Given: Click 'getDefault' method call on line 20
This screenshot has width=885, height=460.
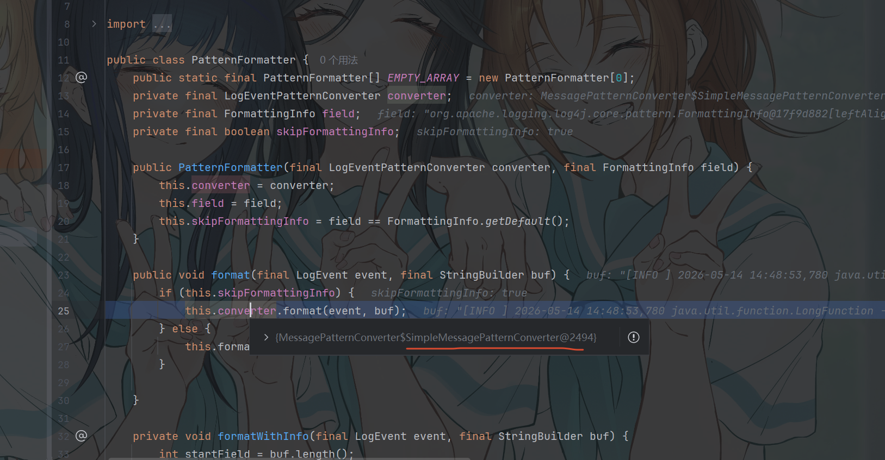Looking at the screenshot, I should [518, 221].
